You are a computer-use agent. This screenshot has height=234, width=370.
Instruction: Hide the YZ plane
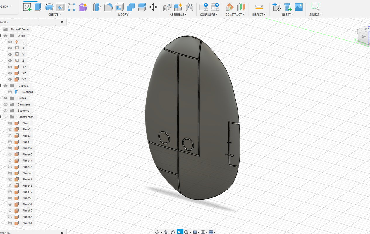coord(10,79)
